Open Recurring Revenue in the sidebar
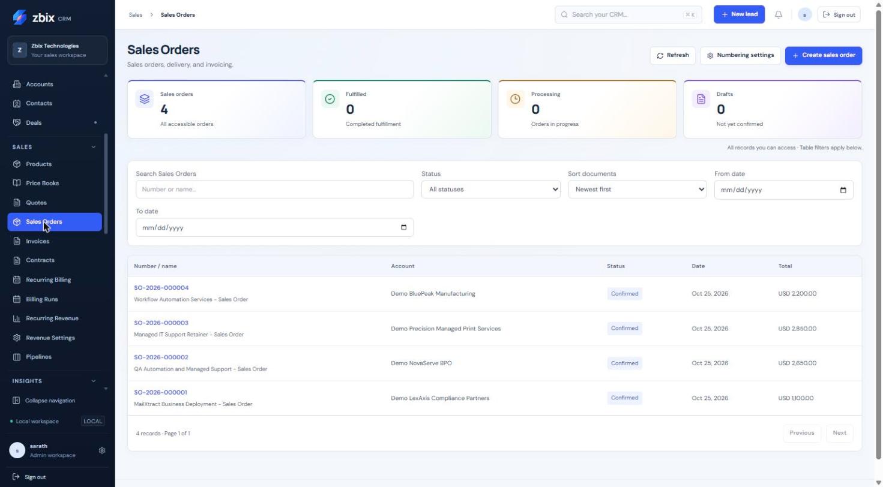The height and width of the screenshot is (487, 883). pos(55,318)
